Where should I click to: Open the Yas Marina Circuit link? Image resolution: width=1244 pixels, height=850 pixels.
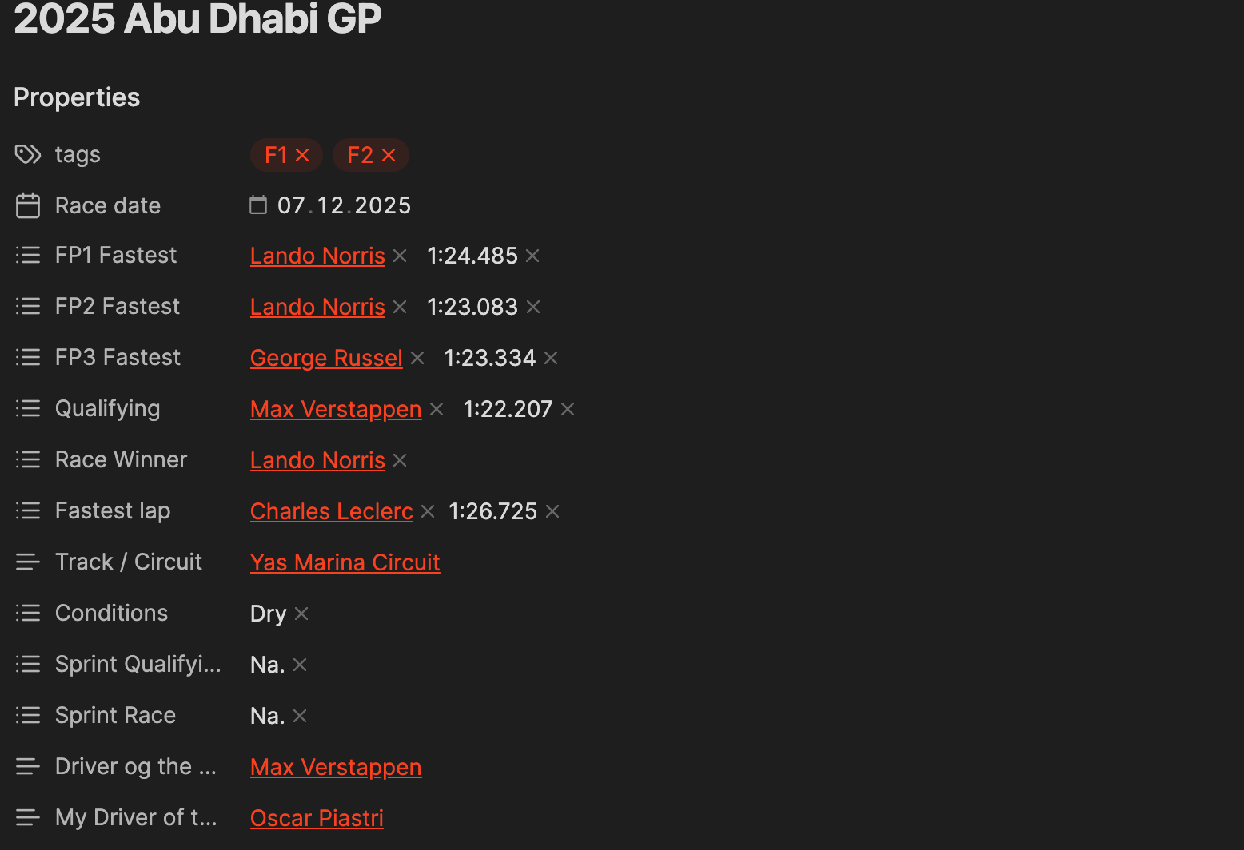(x=345, y=562)
